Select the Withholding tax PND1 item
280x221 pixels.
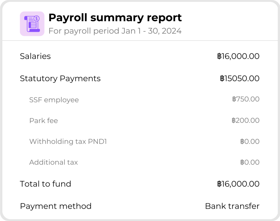coord(68,142)
